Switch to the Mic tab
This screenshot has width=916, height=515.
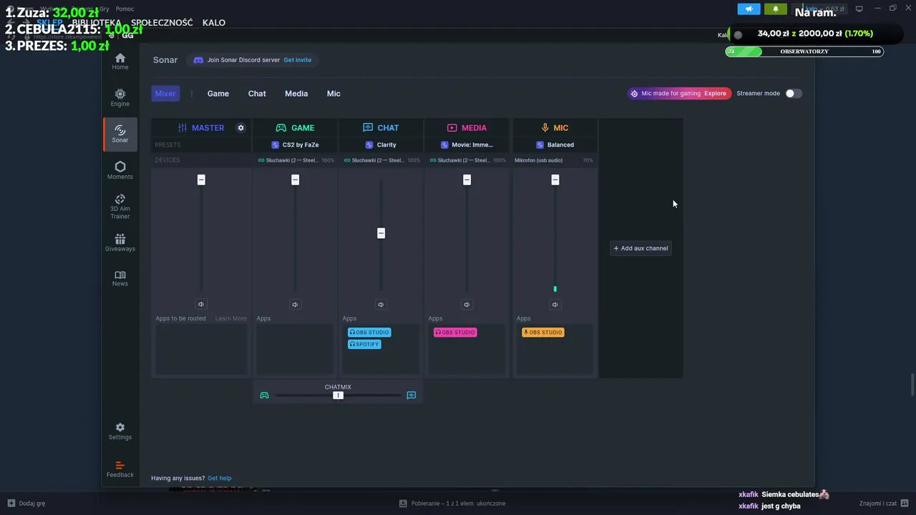pos(333,94)
